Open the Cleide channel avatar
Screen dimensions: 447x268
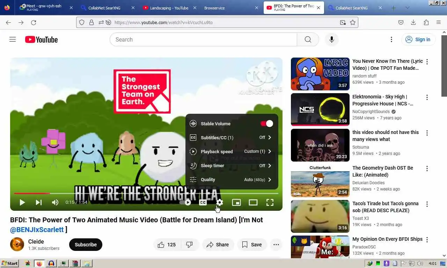pyautogui.click(x=17, y=244)
